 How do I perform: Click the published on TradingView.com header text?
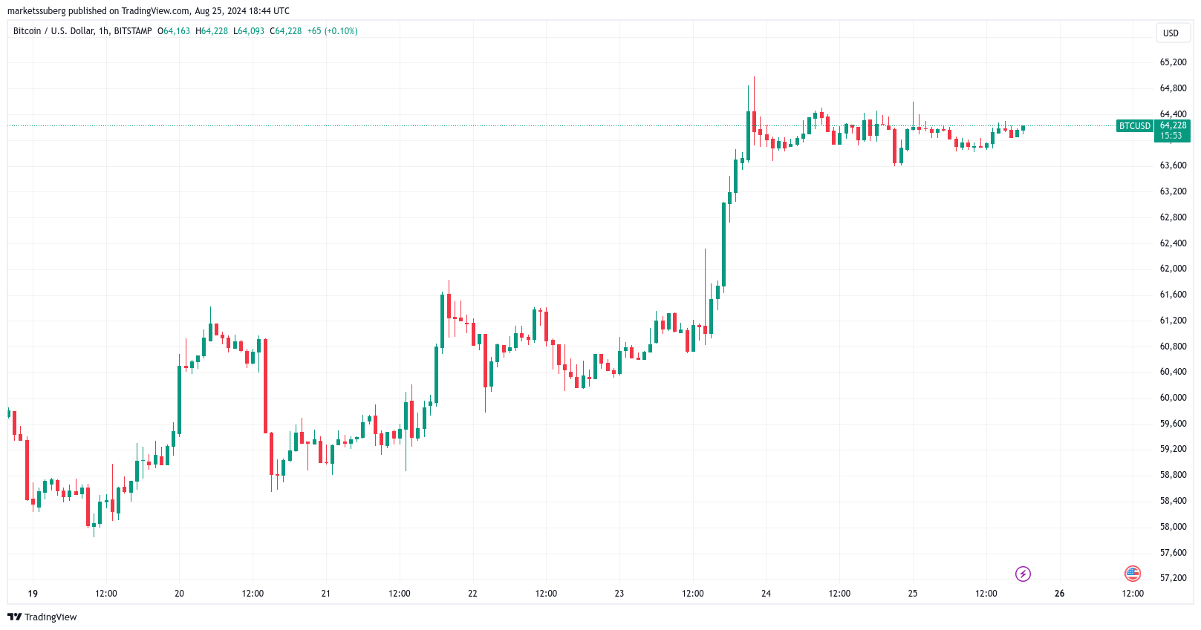coord(149,11)
